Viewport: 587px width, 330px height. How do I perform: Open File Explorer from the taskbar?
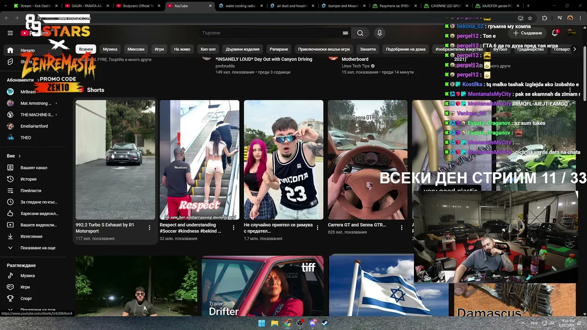pos(274,323)
